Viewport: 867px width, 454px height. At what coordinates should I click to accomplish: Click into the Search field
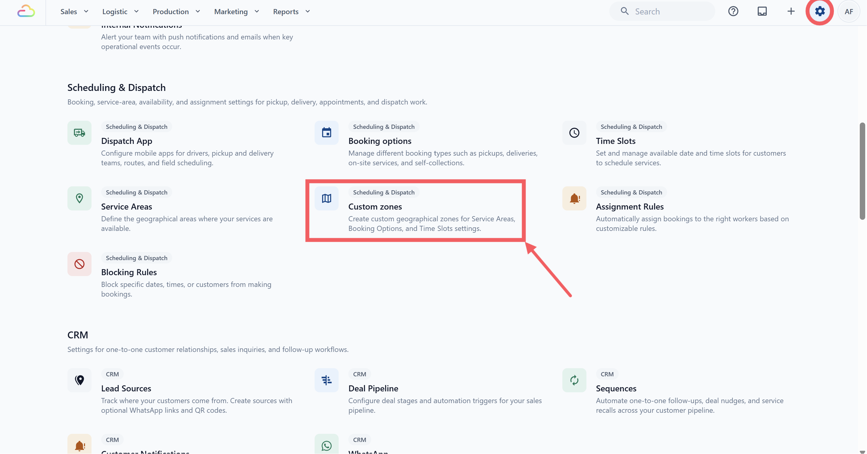pos(662,11)
